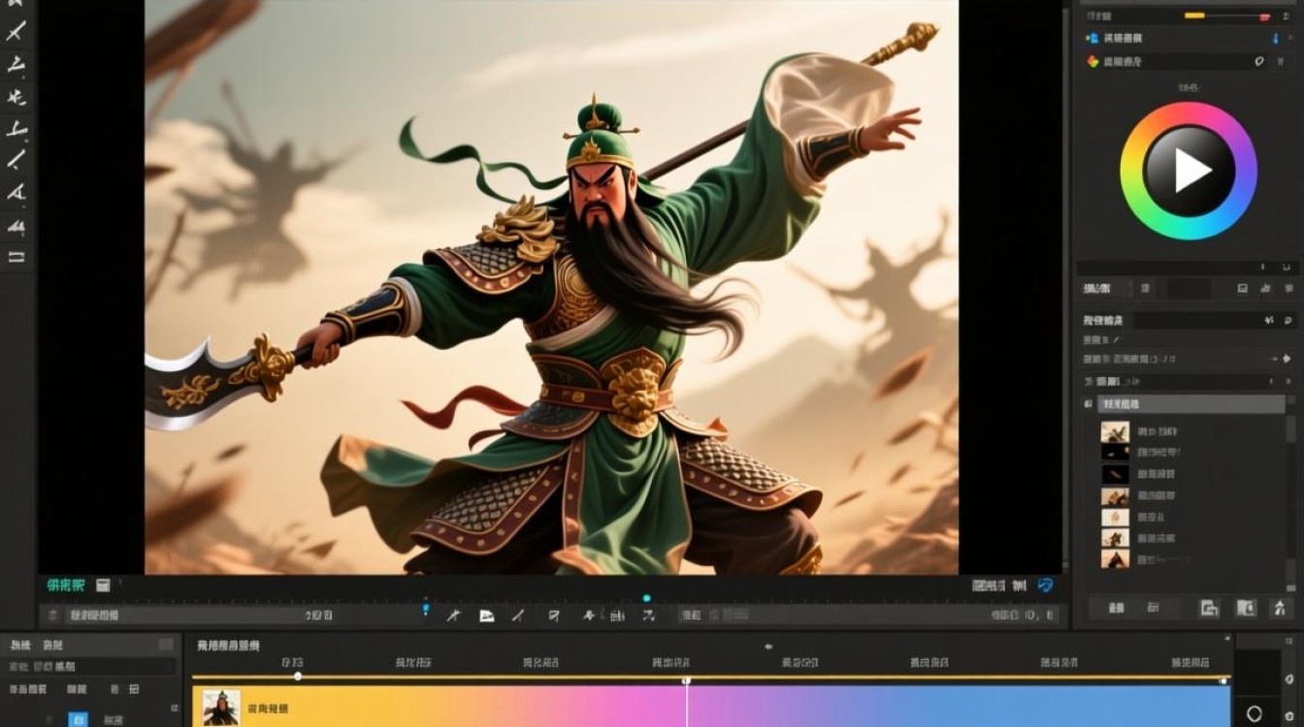Click the green label under the preview
Viewport: 1304px width, 727px height.
tap(66, 585)
